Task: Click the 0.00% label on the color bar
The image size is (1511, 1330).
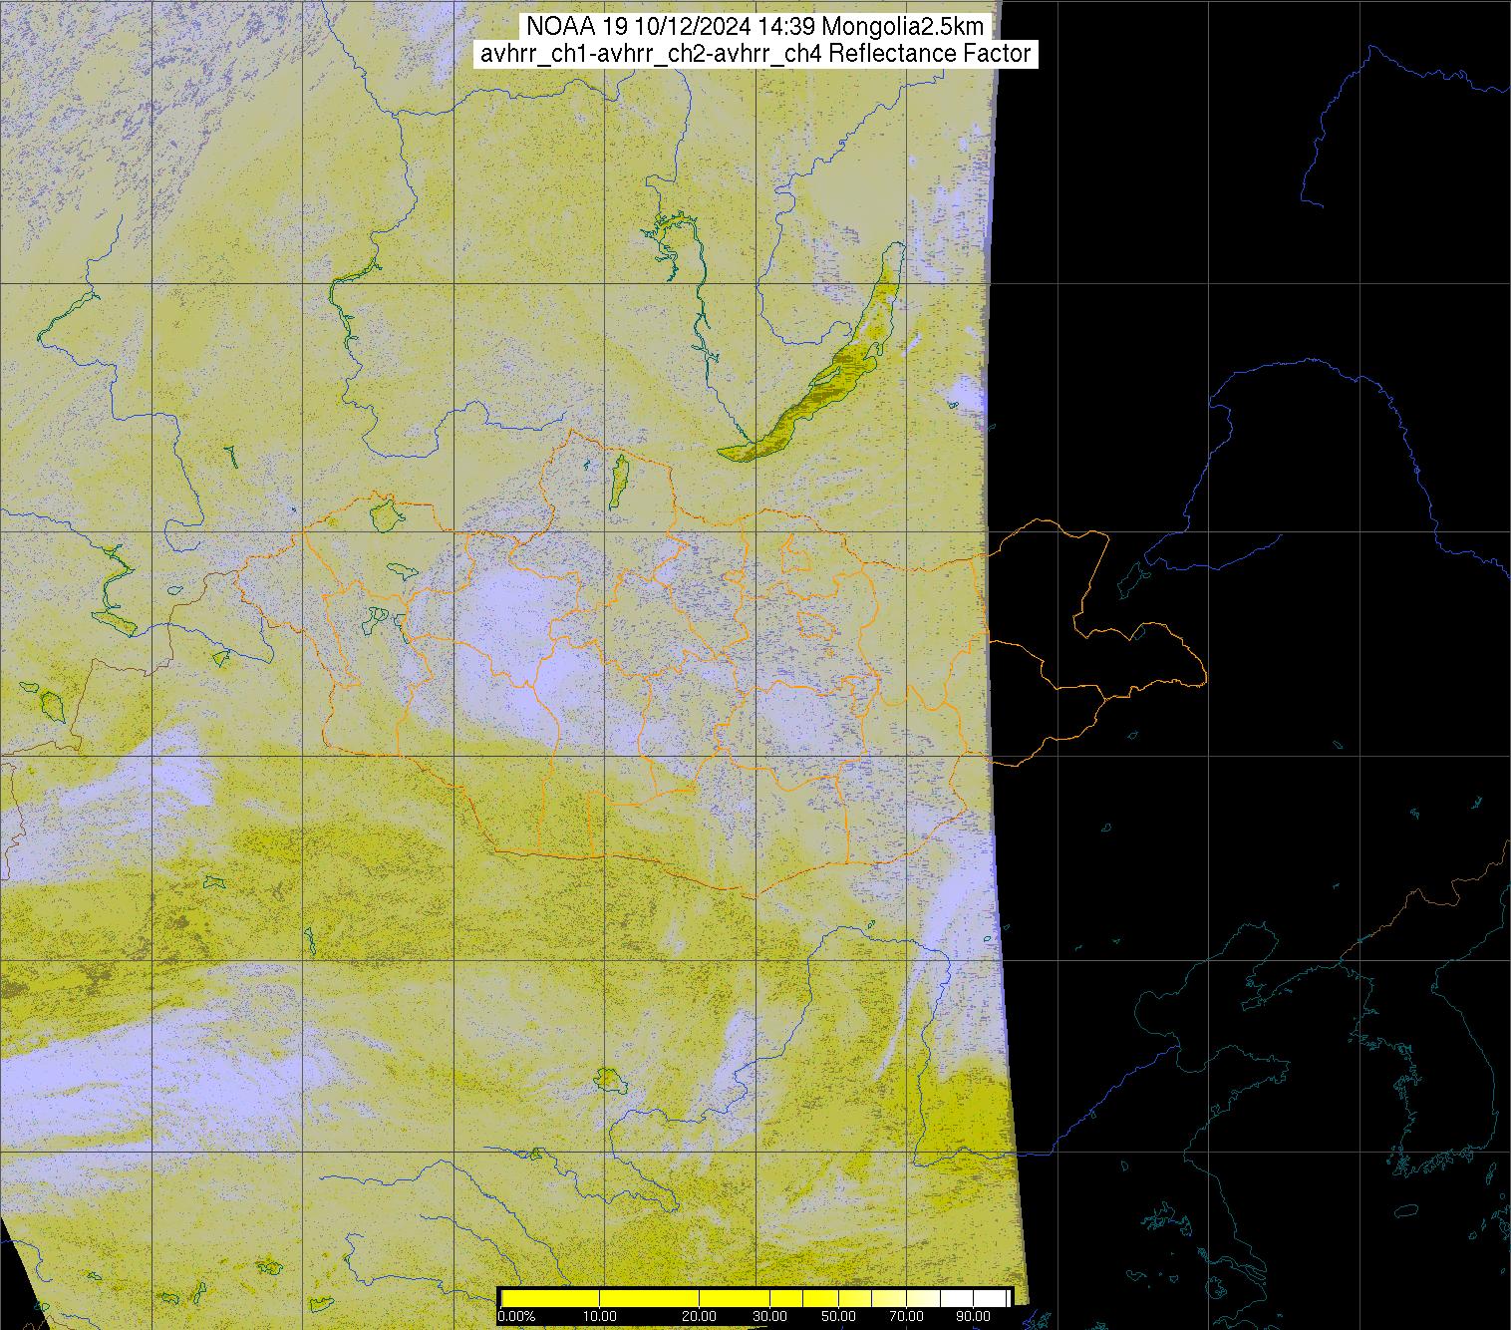Action: [515, 1317]
